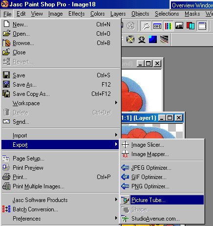213x226 pixels.
Task: Open the Objects menu
Action: point(140,14)
